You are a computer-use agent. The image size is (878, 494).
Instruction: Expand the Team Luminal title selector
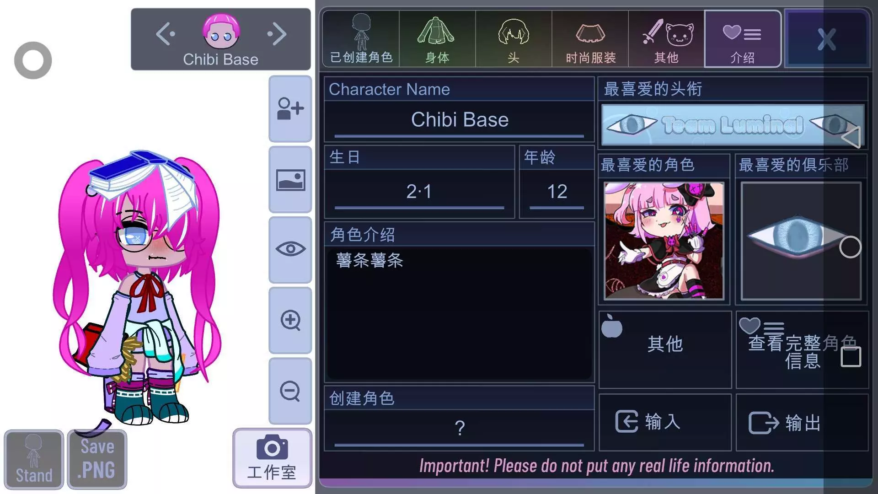(x=733, y=125)
